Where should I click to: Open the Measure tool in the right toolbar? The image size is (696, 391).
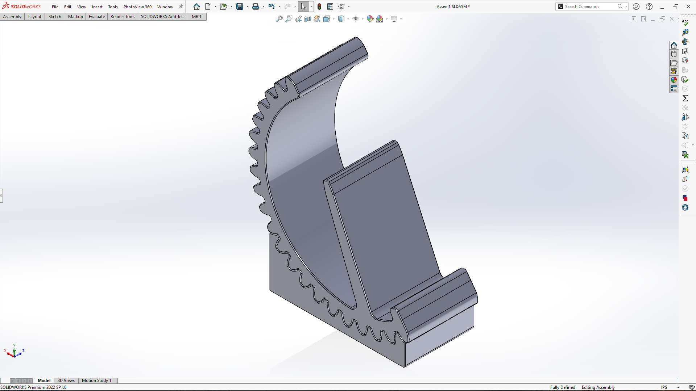(685, 32)
